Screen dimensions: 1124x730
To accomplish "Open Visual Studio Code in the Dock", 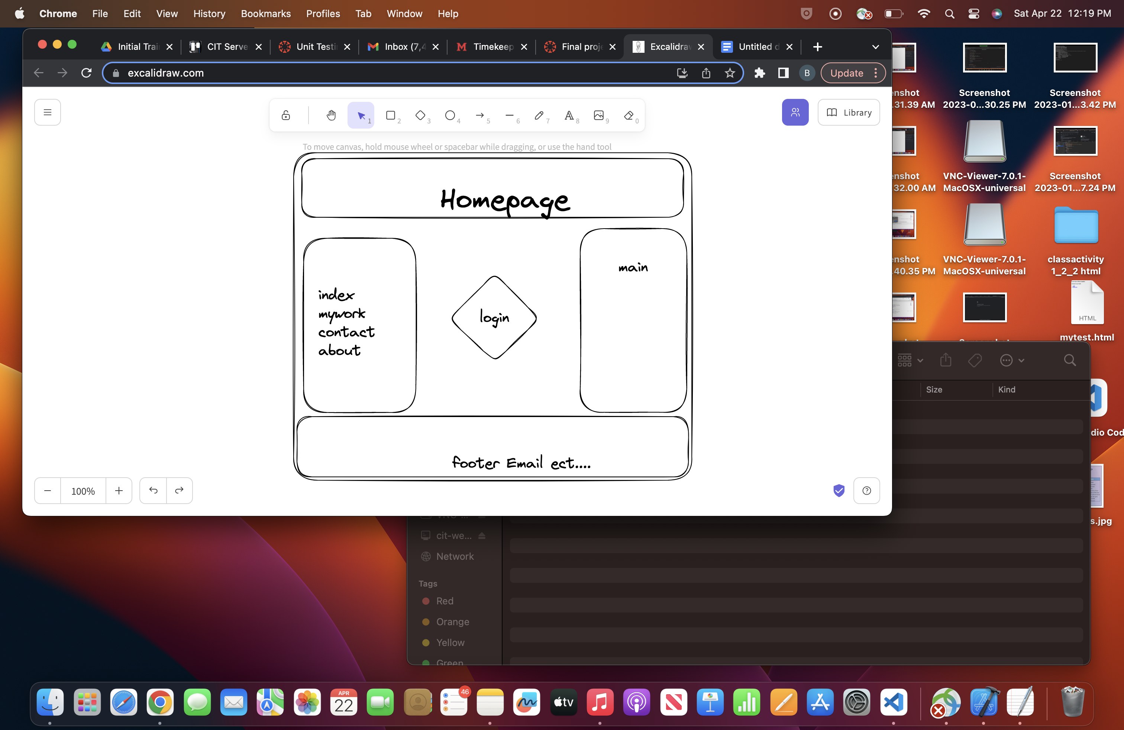I will click(894, 702).
